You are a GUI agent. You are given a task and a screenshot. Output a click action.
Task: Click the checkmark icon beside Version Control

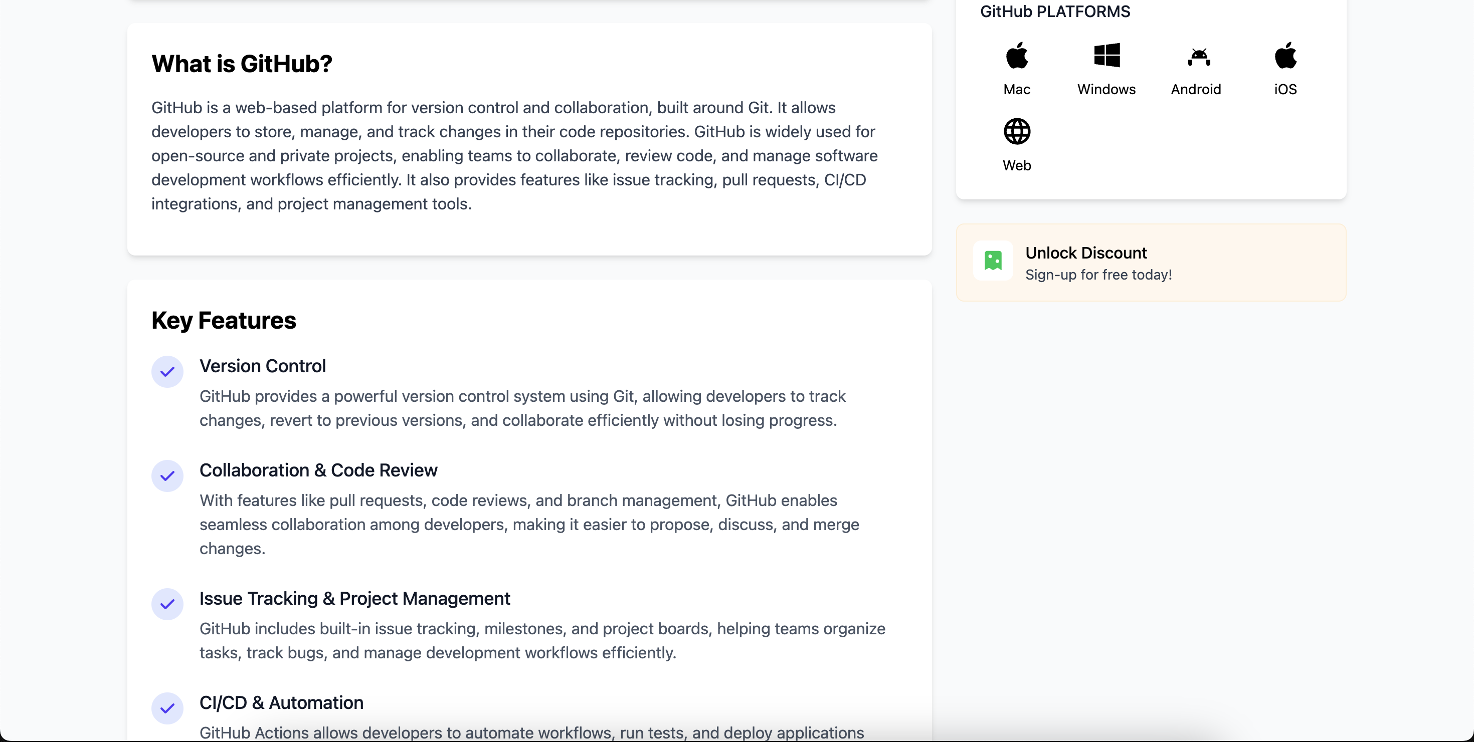(x=167, y=372)
